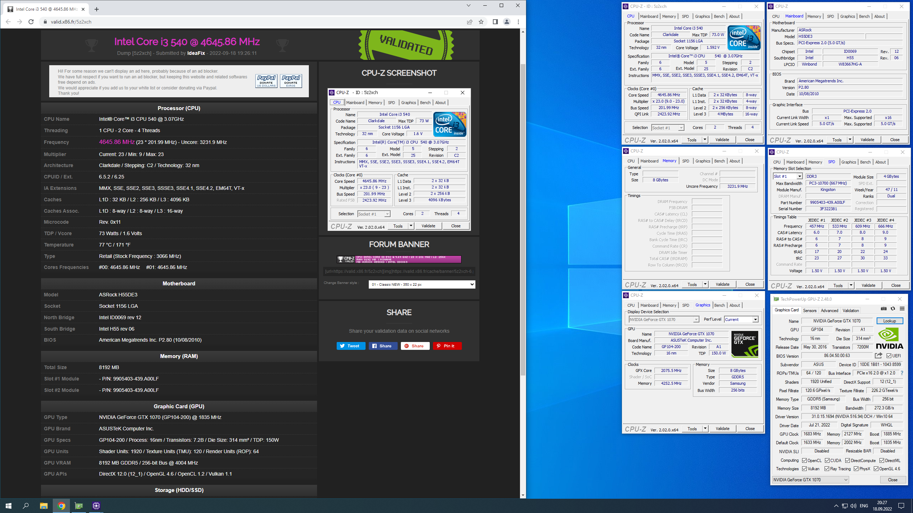Click page scrollbar down arrow
The height and width of the screenshot is (513, 913).
(523, 495)
